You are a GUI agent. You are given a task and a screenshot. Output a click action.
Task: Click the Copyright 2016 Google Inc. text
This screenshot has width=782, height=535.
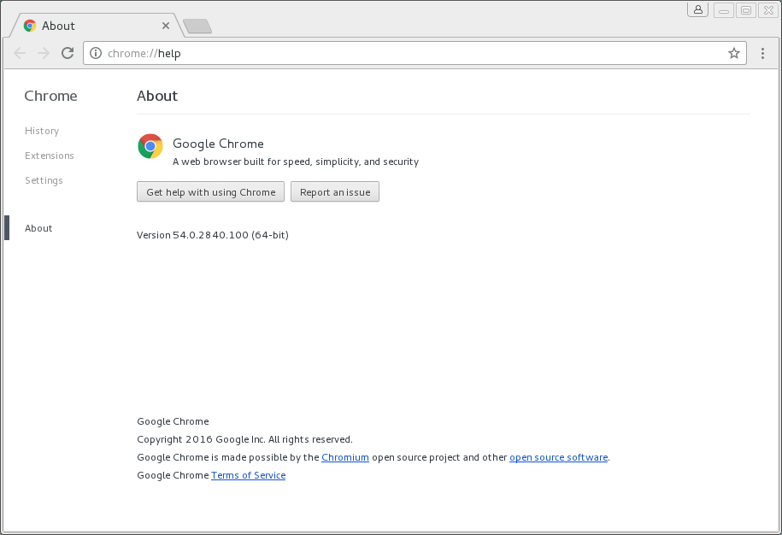pyautogui.click(x=245, y=439)
